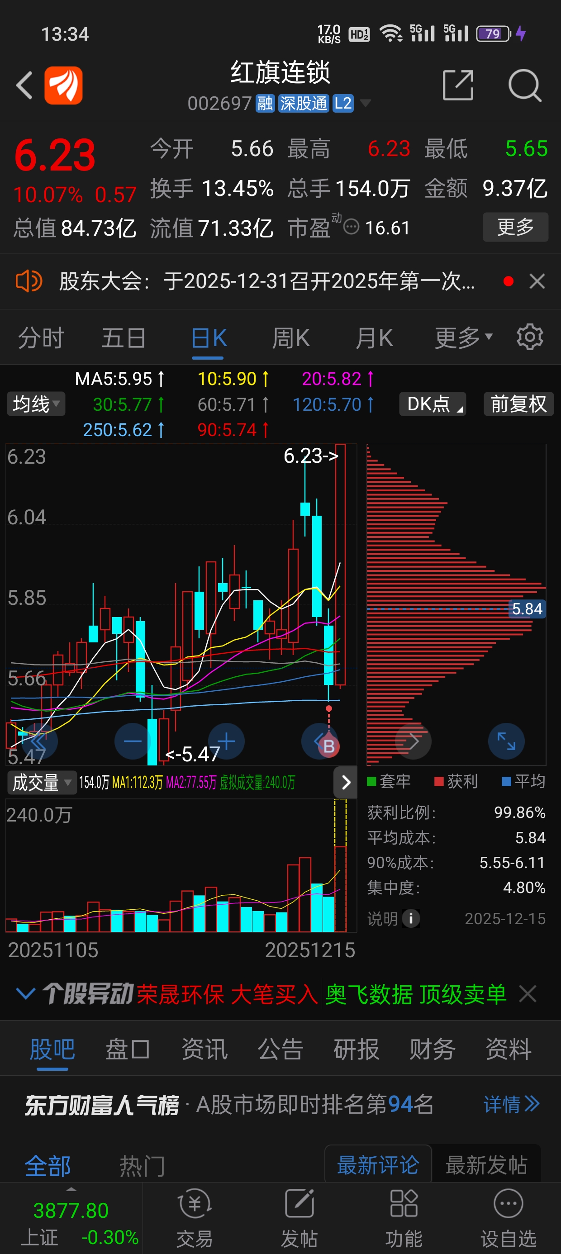Tap the speaker announcement icon

[x=29, y=281]
